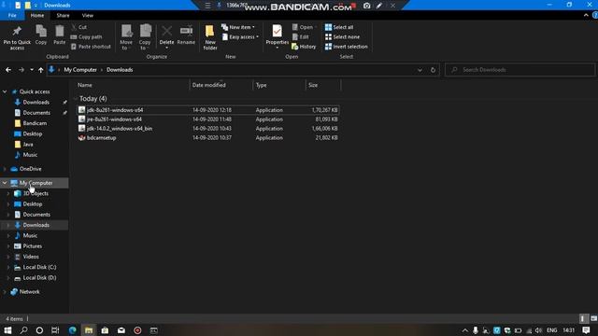
Task: Switch to the Home tab
Action: tap(37, 15)
